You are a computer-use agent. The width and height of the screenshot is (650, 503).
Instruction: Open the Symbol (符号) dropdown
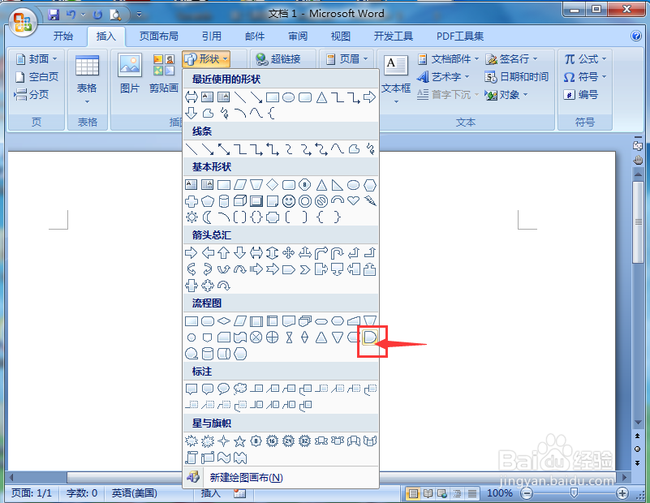pos(585,77)
